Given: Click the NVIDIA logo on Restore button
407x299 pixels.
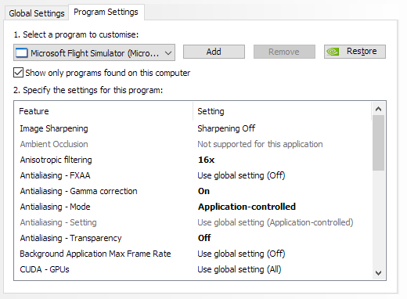Looking at the screenshot, I should [x=333, y=52].
